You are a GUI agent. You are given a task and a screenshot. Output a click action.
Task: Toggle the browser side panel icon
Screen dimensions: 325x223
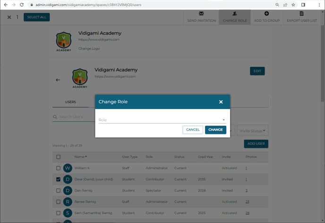click(x=303, y=5)
